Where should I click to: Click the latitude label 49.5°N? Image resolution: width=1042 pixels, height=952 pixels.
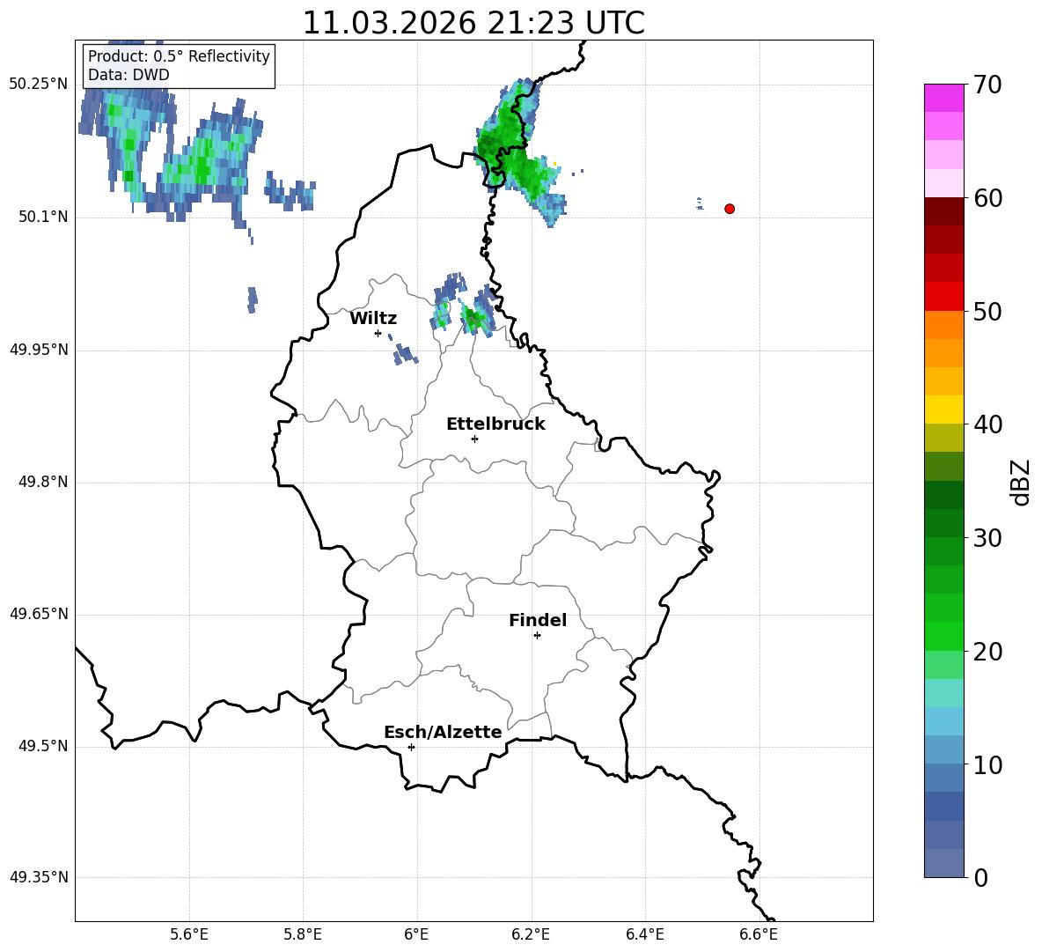[43, 746]
